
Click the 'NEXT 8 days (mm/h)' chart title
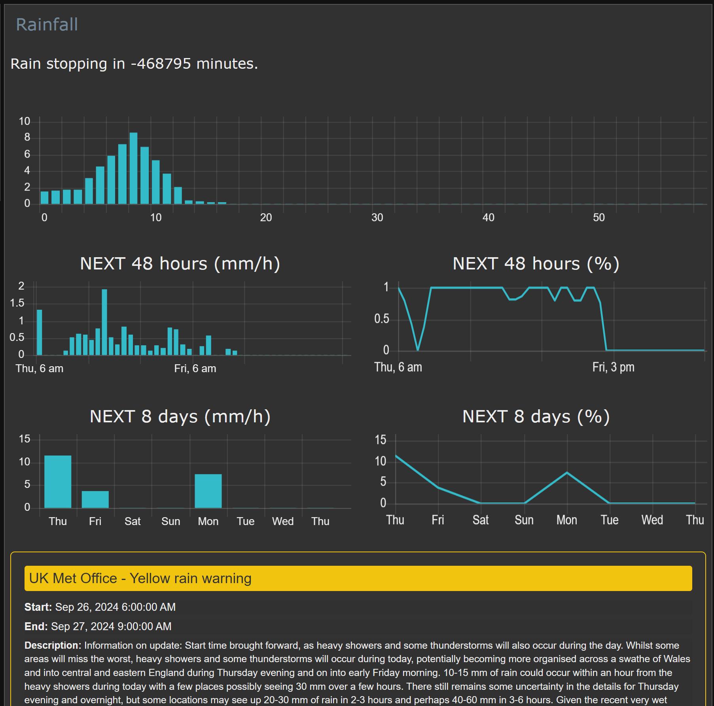180,416
